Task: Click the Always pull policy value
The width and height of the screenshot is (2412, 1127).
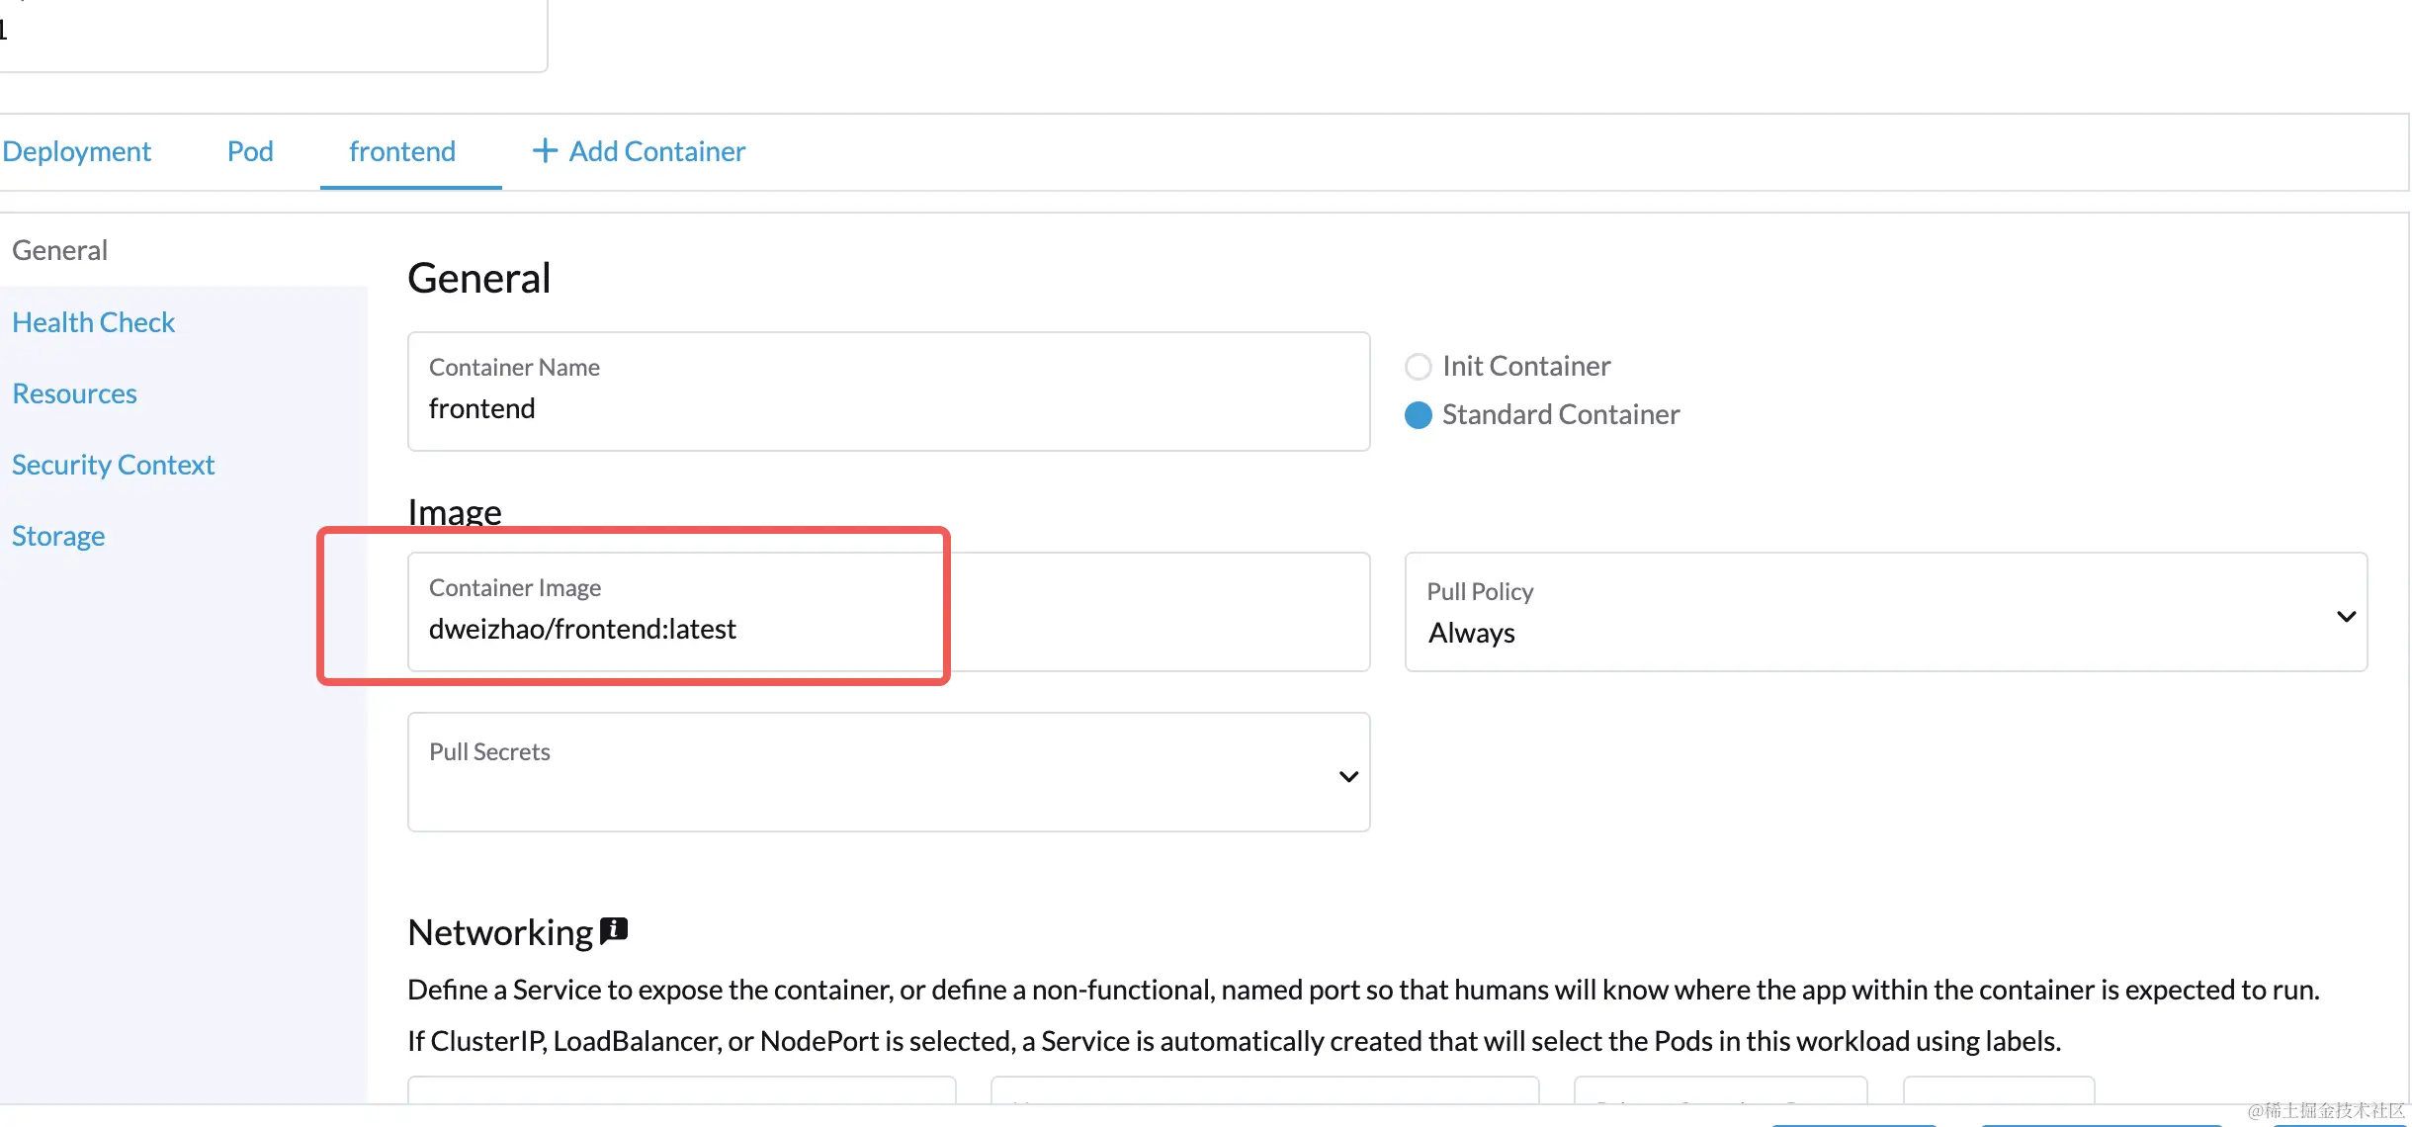Action: tap(1471, 633)
